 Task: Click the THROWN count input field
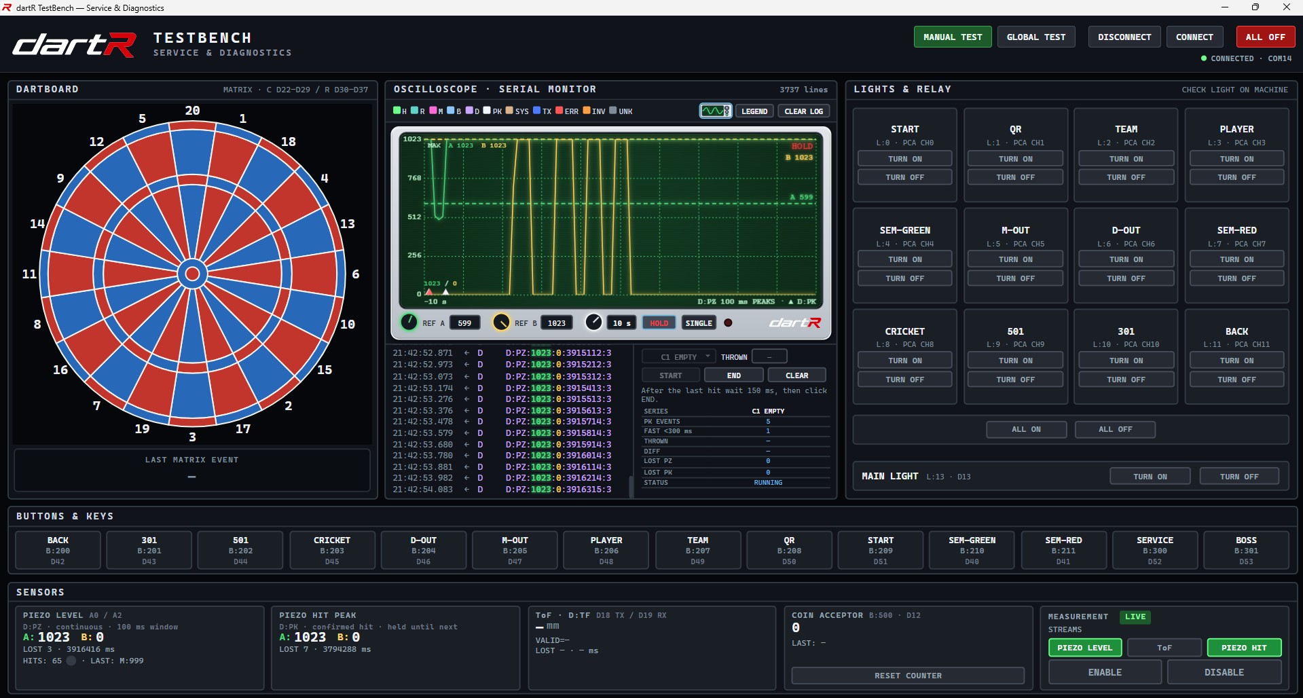click(x=769, y=356)
